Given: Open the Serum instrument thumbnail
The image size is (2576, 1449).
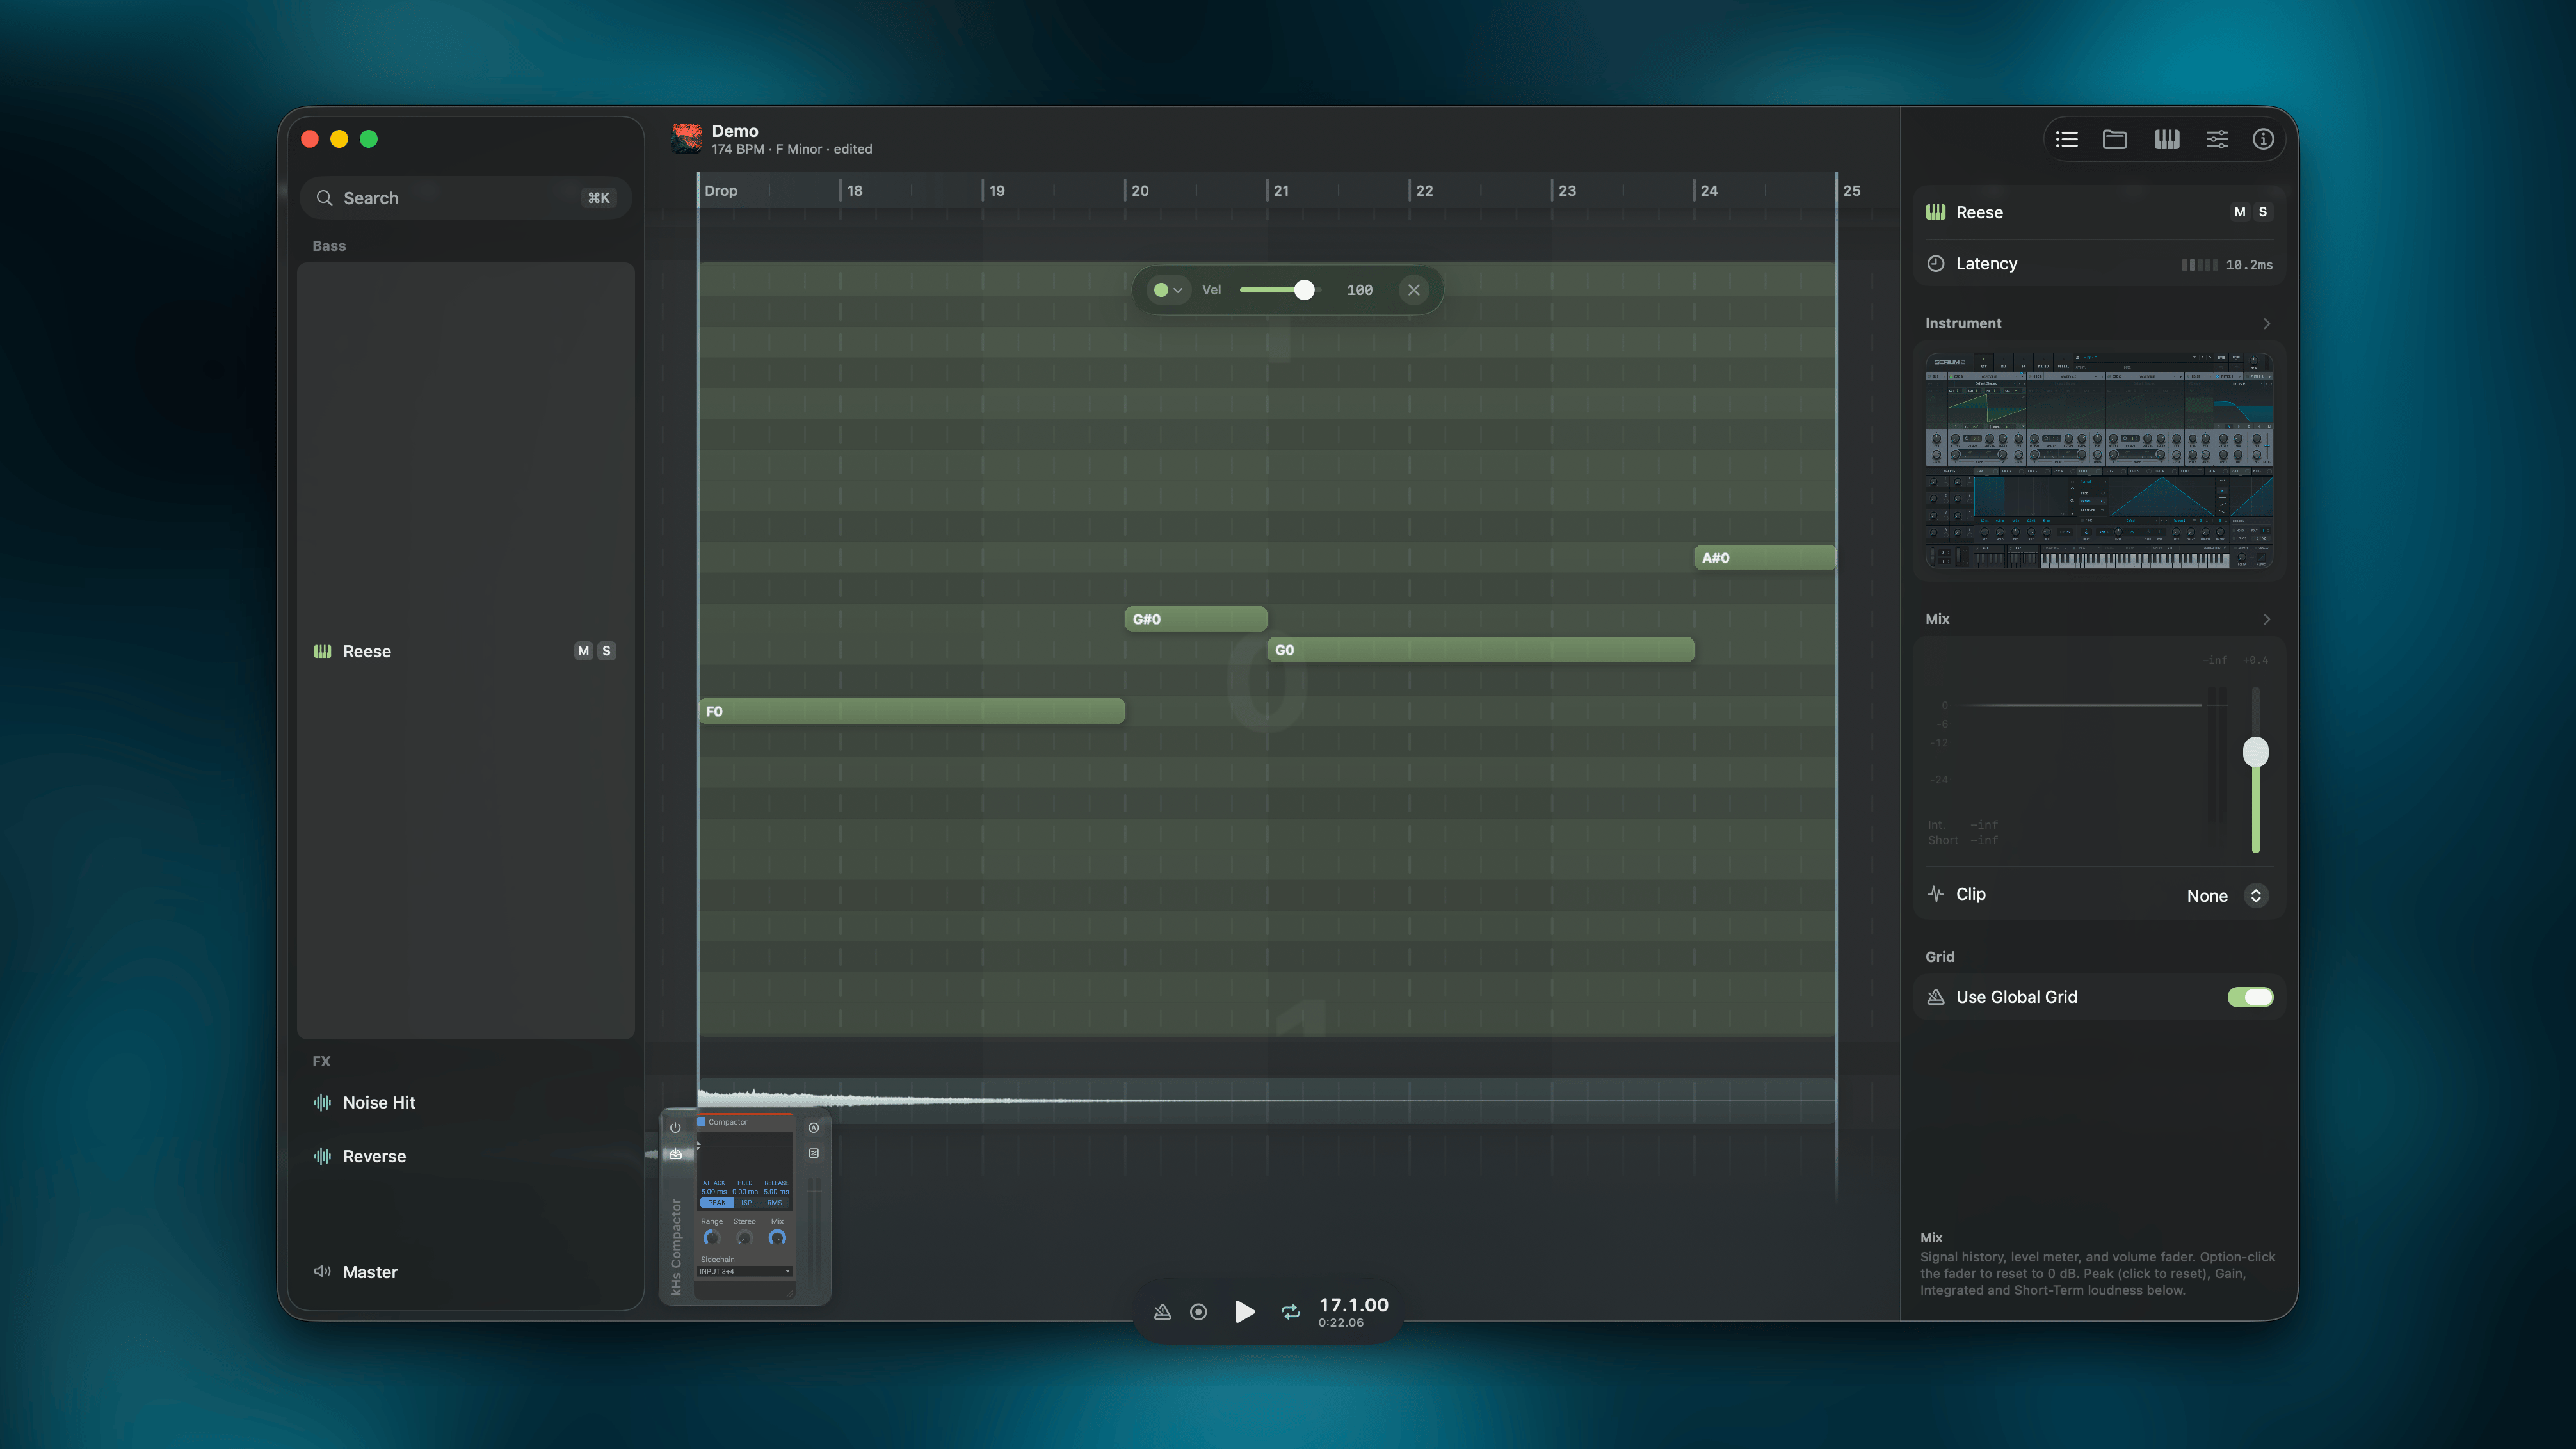Looking at the screenshot, I should (x=2099, y=461).
